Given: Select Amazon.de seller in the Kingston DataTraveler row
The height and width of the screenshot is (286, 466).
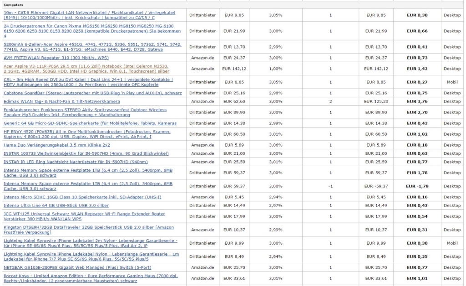Looking at the screenshot, I should [203, 230].
